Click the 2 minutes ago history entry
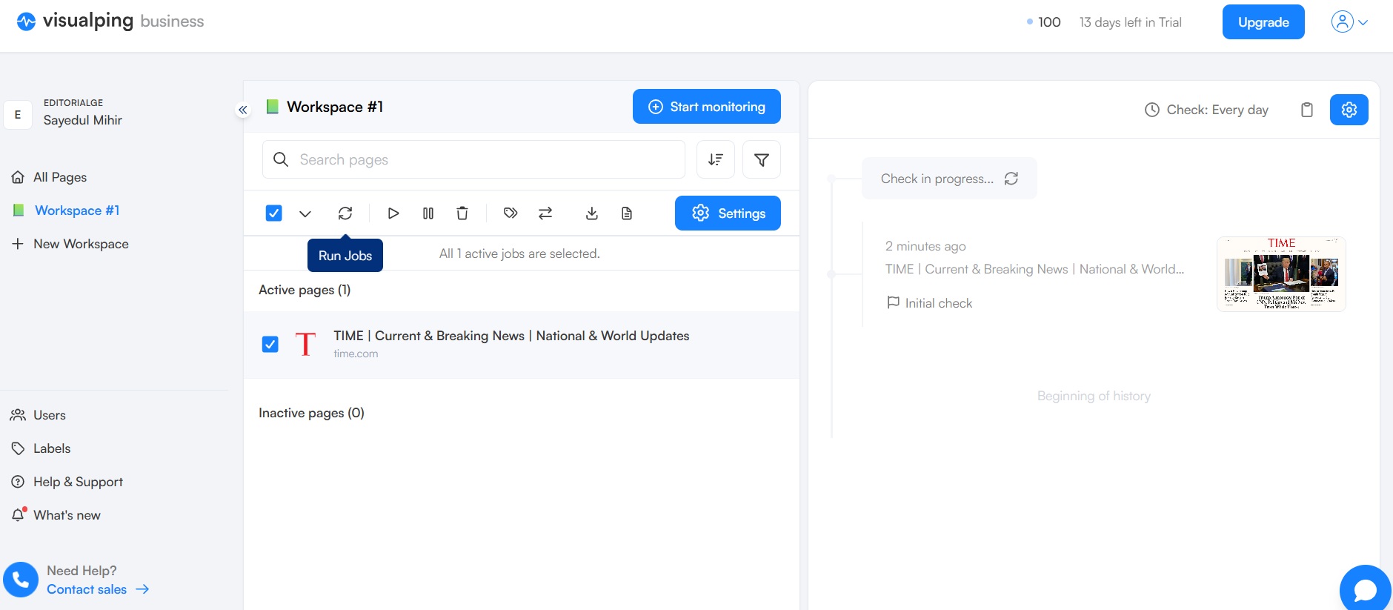This screenshot has width=1393, height=610. [925, 246]
